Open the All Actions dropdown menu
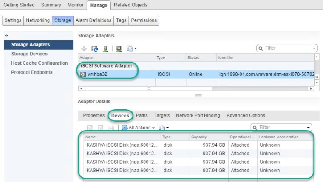The height and width of the screenshot is (182, 323). [138, 128]
